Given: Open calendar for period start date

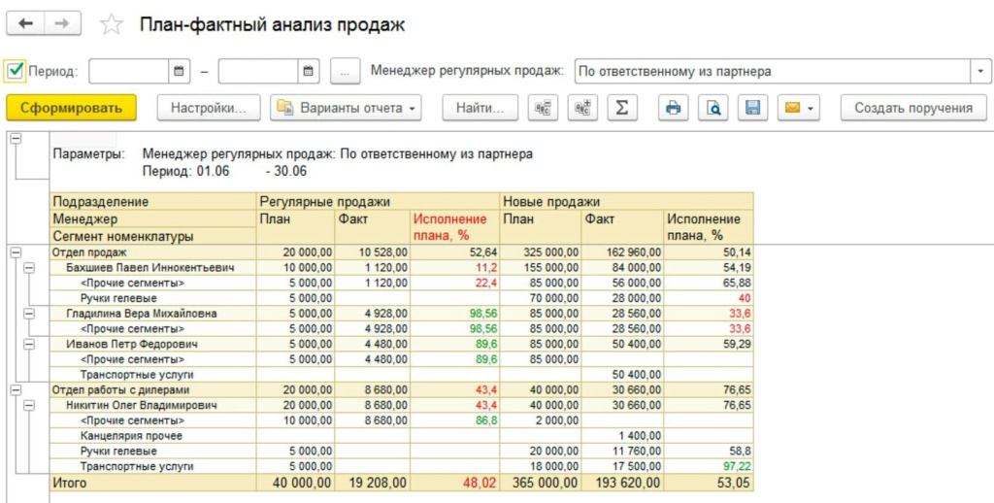Looking at the screenshot, I should tap(180, 71).
